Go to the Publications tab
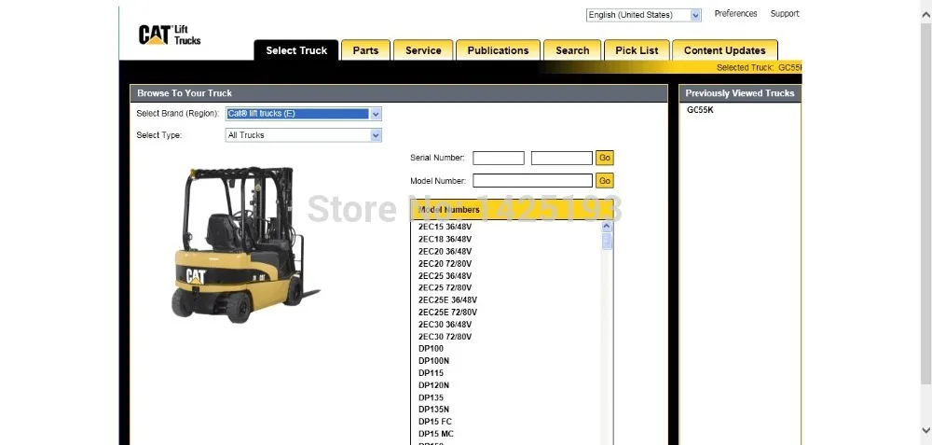 pos(498,50)
